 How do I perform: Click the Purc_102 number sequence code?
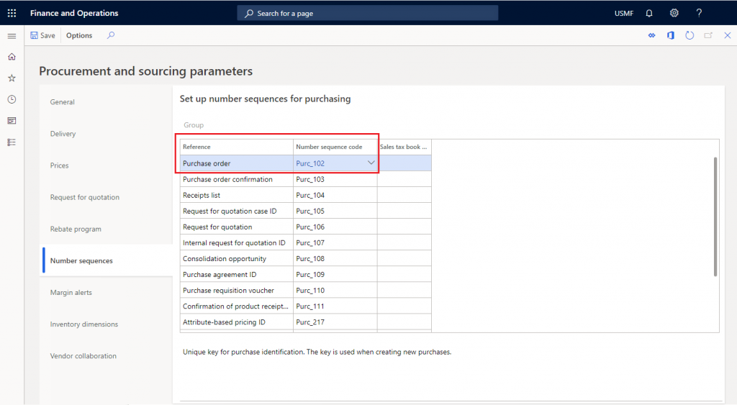310,163
